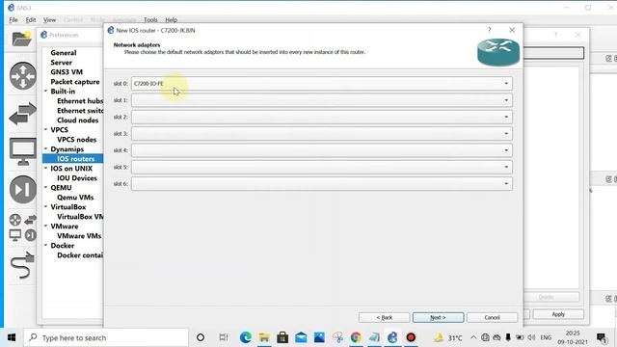Open taskbar clock and date
The height and width of the screenshot is (347, 617).
(573, 337)
